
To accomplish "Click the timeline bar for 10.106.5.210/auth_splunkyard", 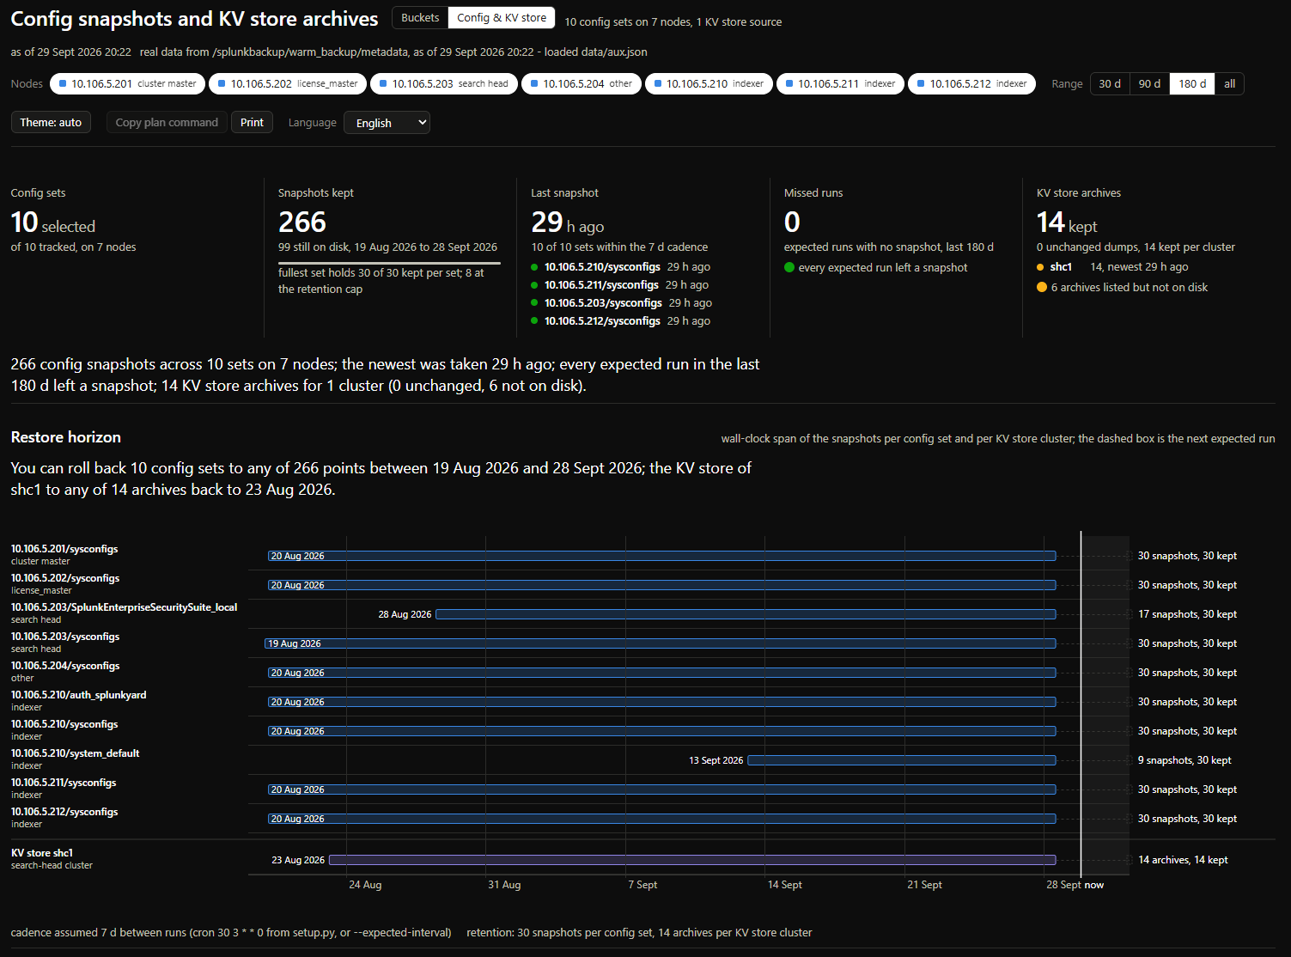I will click(661, 702).
